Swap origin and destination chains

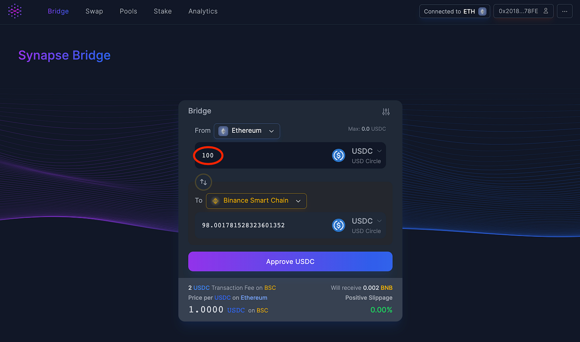click(x=203, y=182)
